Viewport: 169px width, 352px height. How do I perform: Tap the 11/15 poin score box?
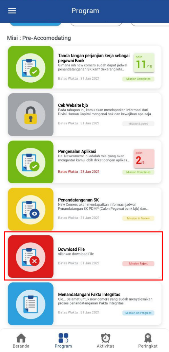144,63
